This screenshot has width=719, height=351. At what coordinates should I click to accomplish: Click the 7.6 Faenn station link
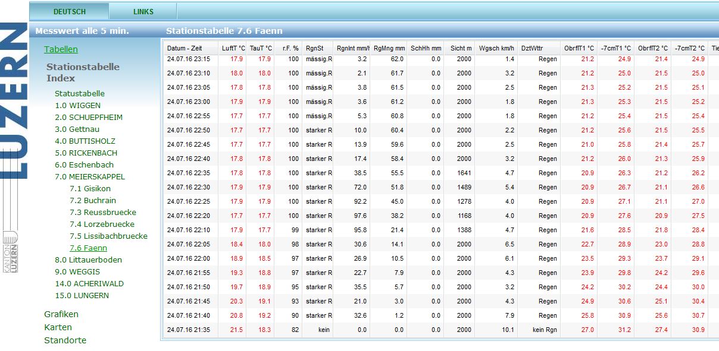[88, 248]
